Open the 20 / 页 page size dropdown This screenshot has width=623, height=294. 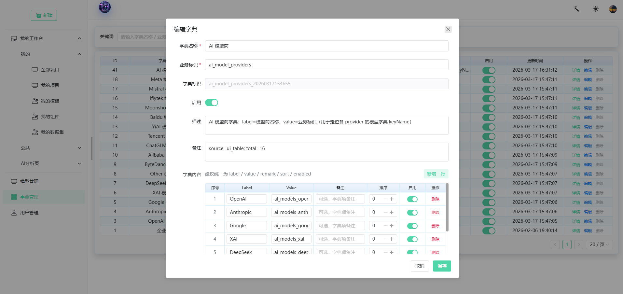click(x=599, y=245)
